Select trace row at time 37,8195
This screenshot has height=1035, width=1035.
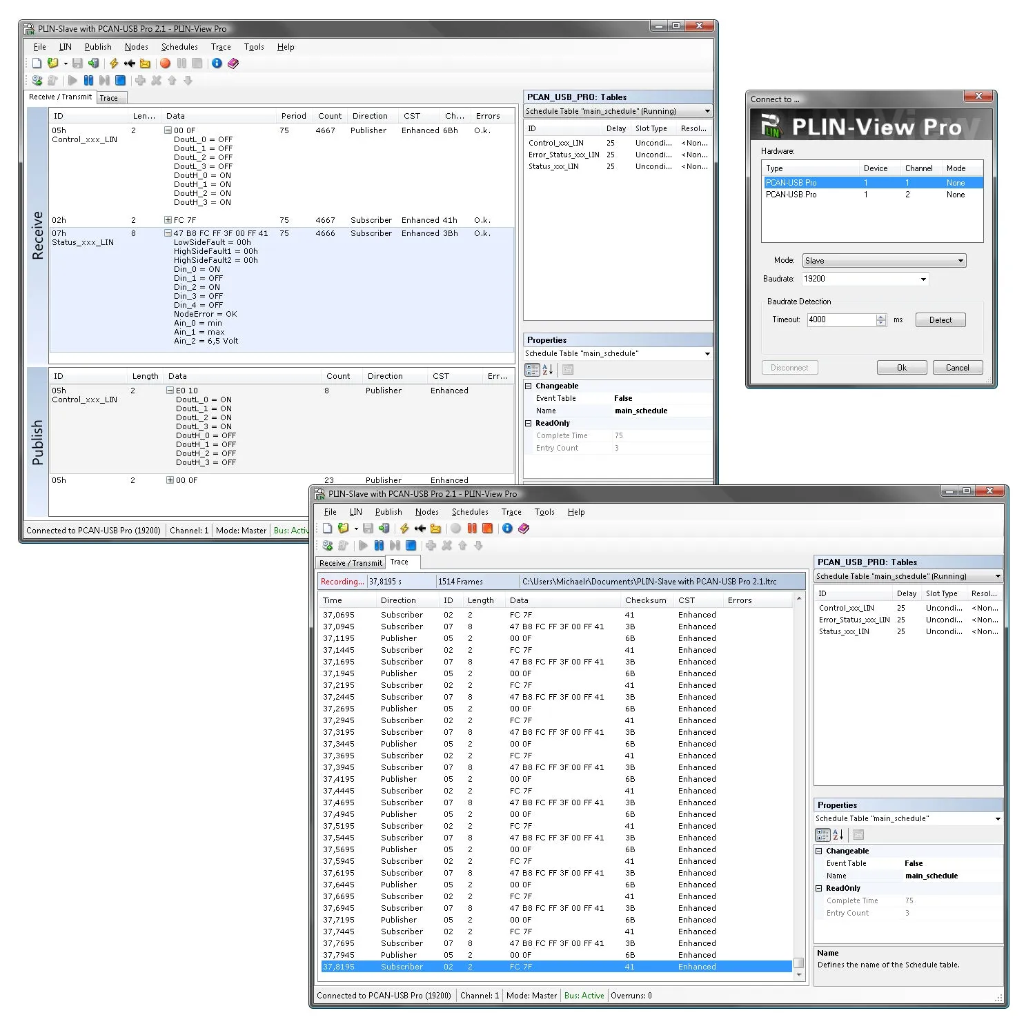click(x=556, y=967)
